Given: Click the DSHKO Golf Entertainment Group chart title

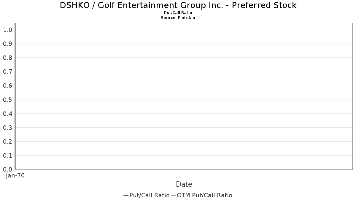Looking at the screenshot, I should [x=178, y=5].
